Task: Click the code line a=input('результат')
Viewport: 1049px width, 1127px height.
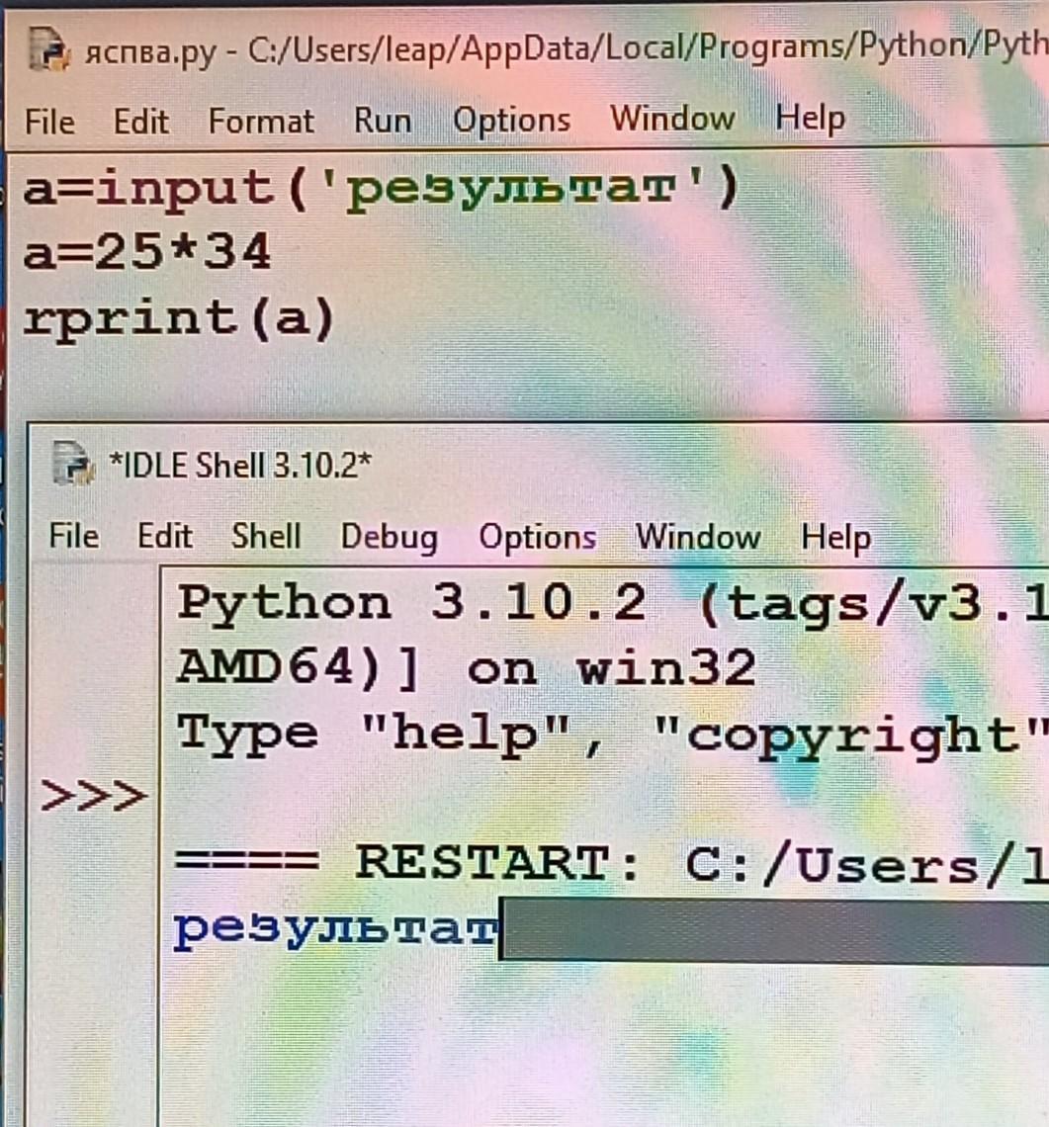Action: click(x=381, y=191)
